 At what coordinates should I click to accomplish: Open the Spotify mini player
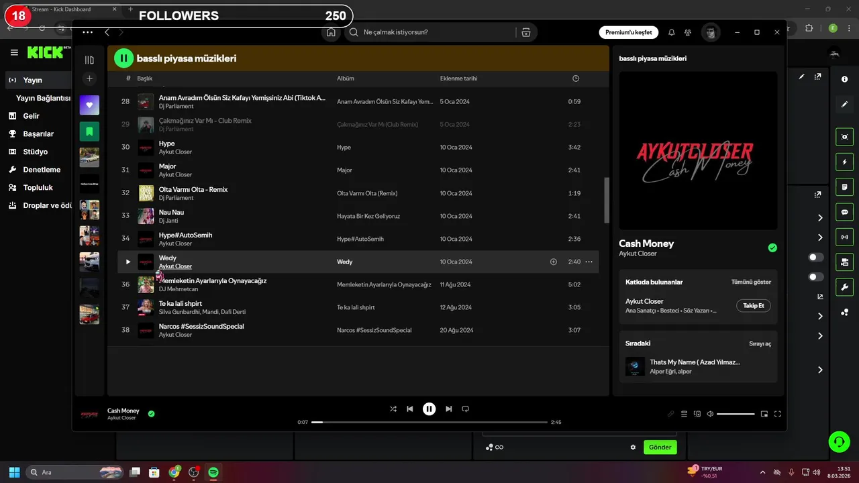coord(764,414)
